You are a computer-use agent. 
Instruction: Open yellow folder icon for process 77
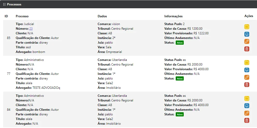(247, 62)
